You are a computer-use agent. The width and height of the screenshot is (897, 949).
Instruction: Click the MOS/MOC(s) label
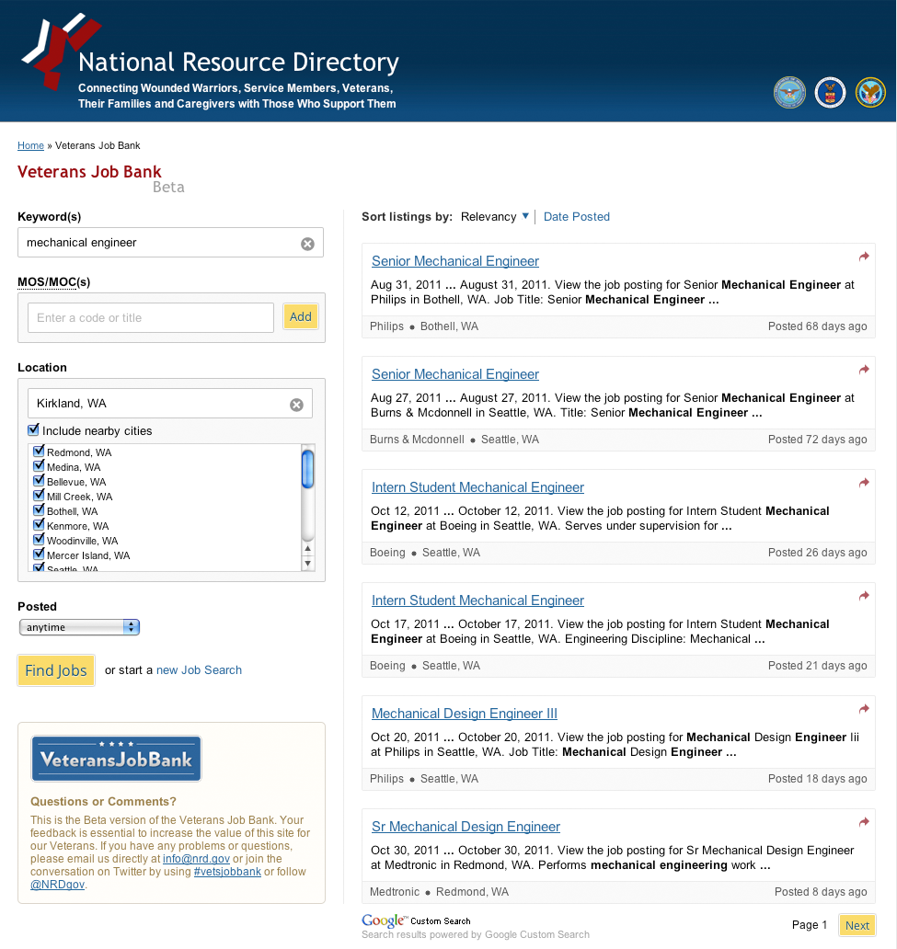pos(54,282)
